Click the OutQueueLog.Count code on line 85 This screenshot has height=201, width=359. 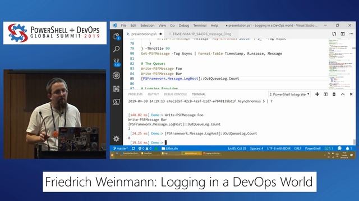click(x=222, y=78)
